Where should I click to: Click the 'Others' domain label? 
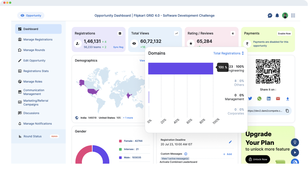(x=239, y=85)
